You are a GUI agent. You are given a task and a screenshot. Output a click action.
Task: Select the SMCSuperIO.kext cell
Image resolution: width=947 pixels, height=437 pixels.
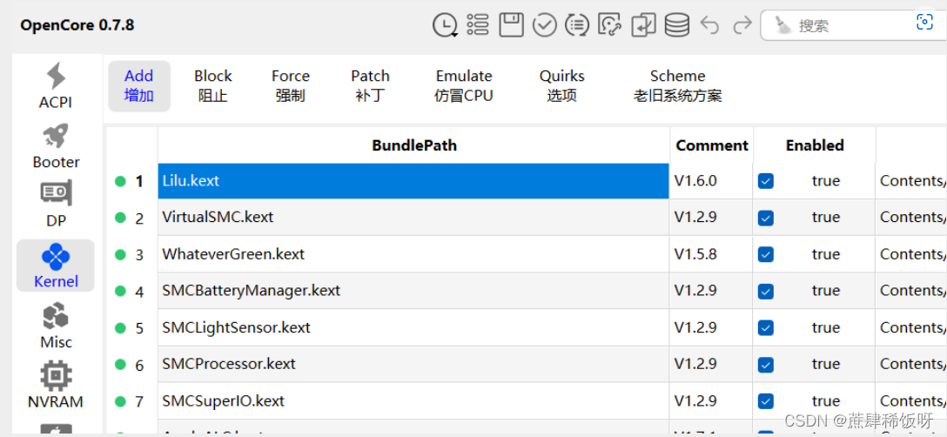[x=413, y=401]
